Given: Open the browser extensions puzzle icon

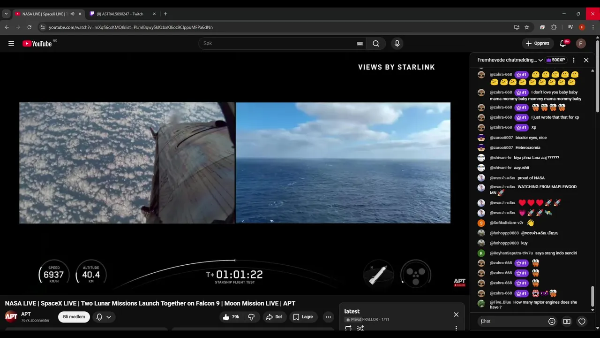Looking at the screenshot, I should tap(554, 27).
